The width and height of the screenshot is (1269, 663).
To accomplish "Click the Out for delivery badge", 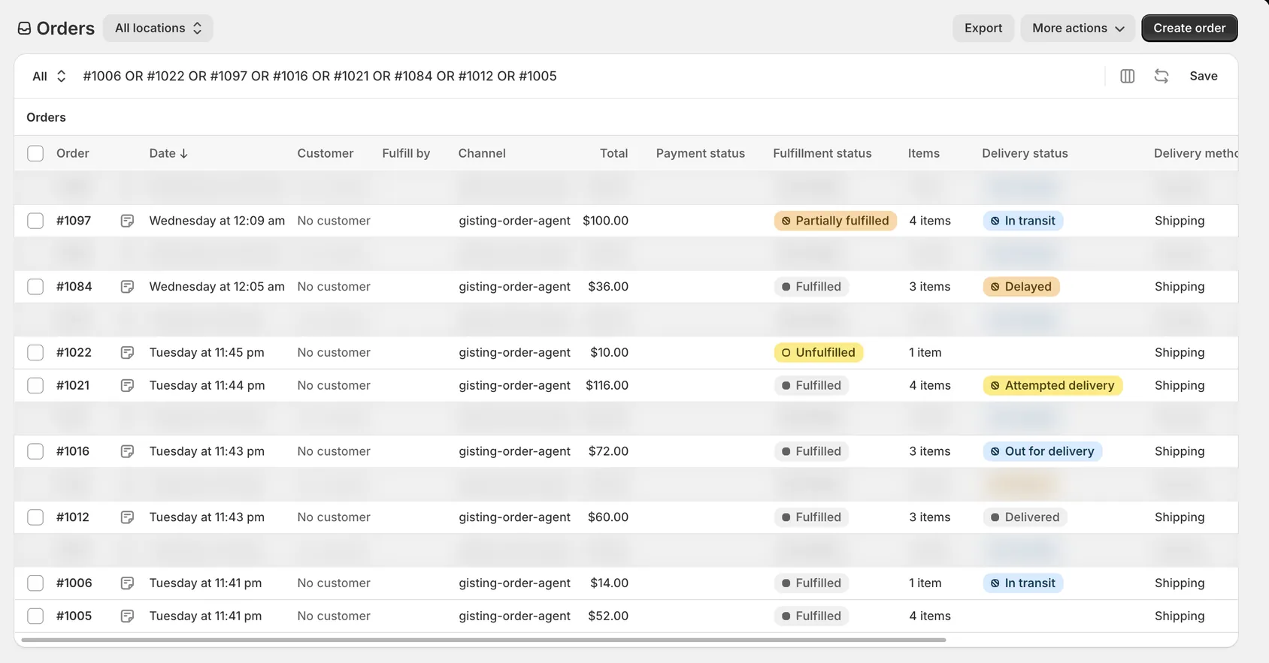I will tap(1042, 451).
